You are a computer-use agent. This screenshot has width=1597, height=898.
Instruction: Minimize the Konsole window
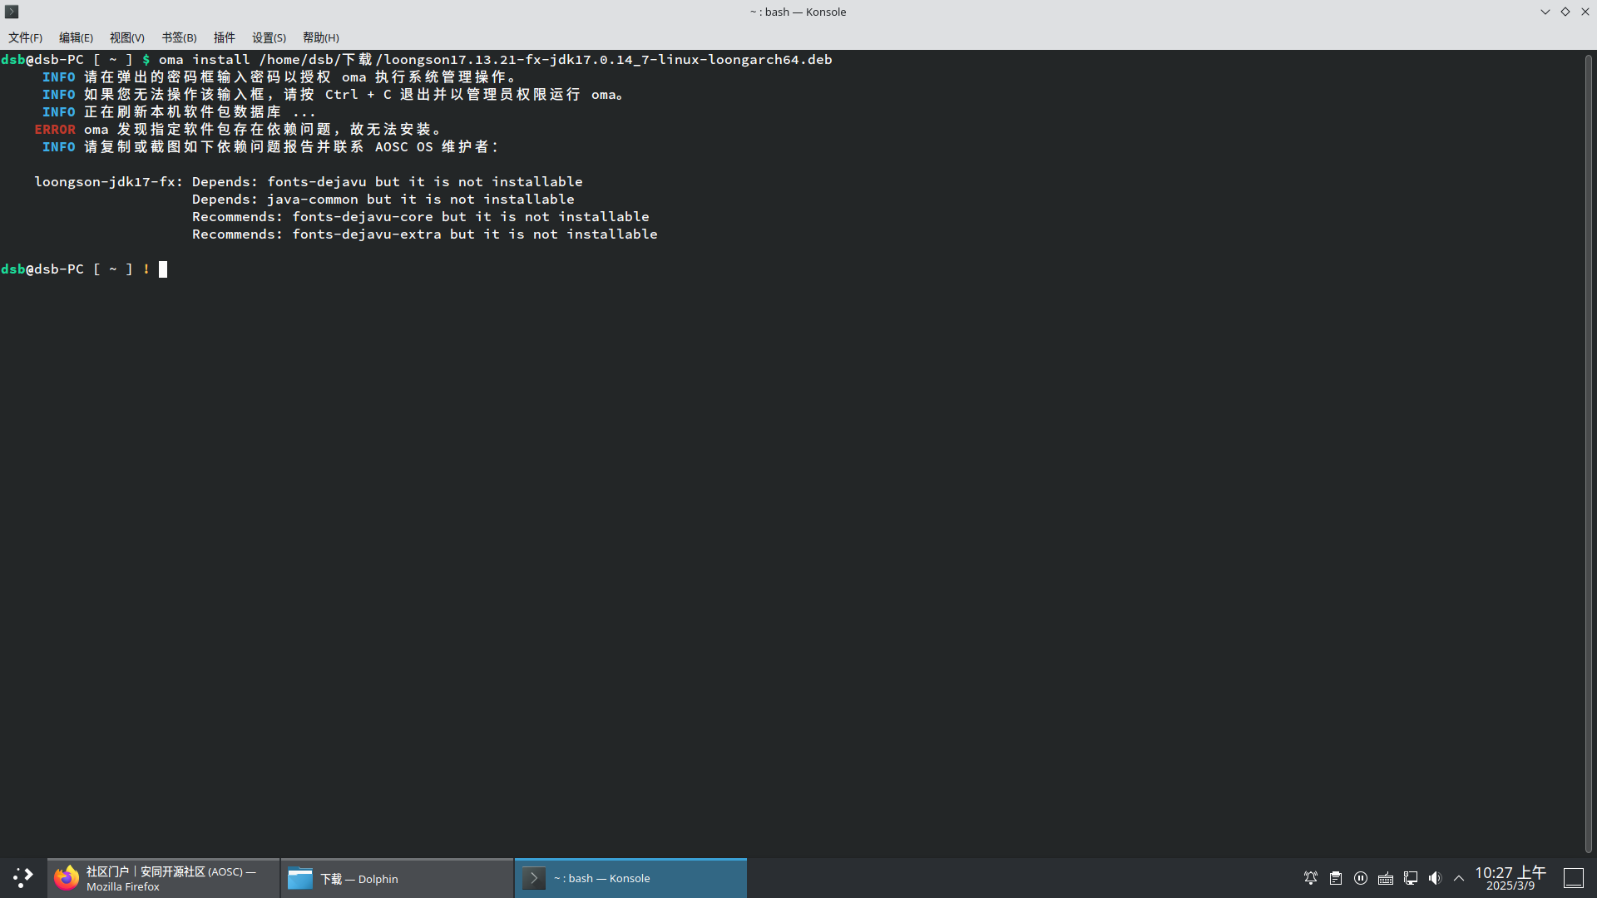[1545, 12]
